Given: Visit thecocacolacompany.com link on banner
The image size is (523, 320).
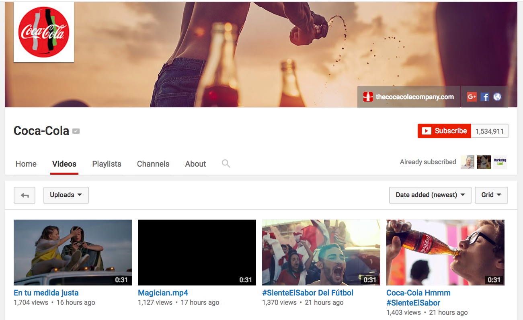Looking at the screenshot, I should pos(414,97).
